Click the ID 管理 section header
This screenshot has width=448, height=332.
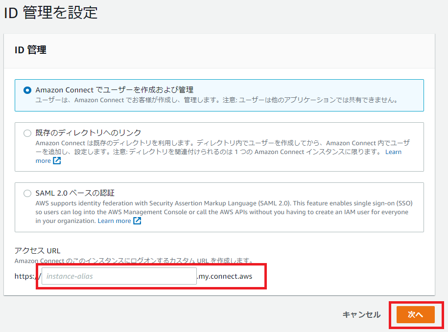(30, 50)
